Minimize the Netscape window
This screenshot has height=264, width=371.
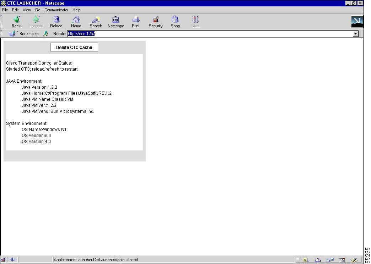(x=348, y=3)
